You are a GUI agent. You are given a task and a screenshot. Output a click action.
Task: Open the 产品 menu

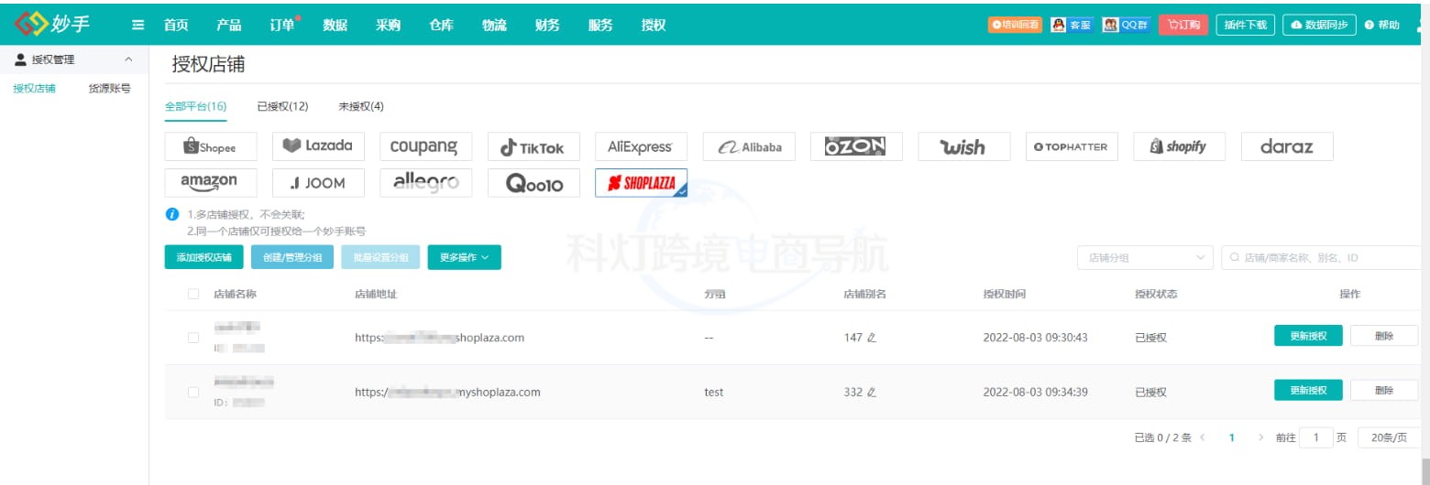(229, 26)
